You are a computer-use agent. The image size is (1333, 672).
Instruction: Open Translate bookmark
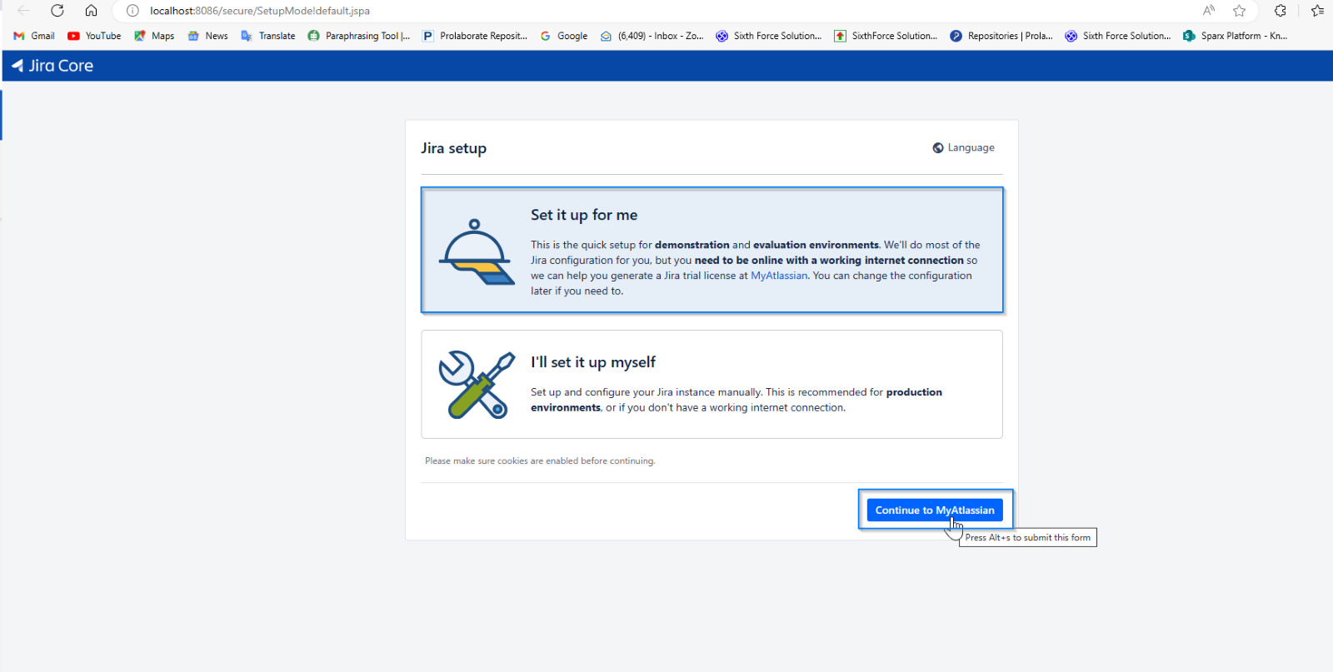coord(268,36)
